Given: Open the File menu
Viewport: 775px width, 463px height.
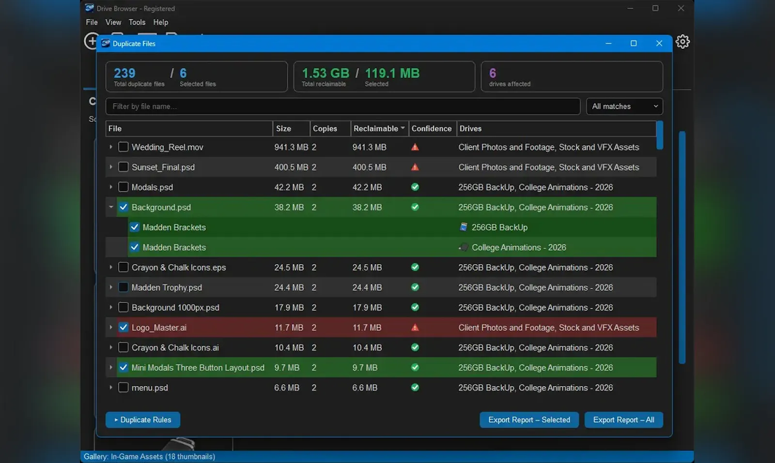Looking at the screenshot, I should (92, 22).
